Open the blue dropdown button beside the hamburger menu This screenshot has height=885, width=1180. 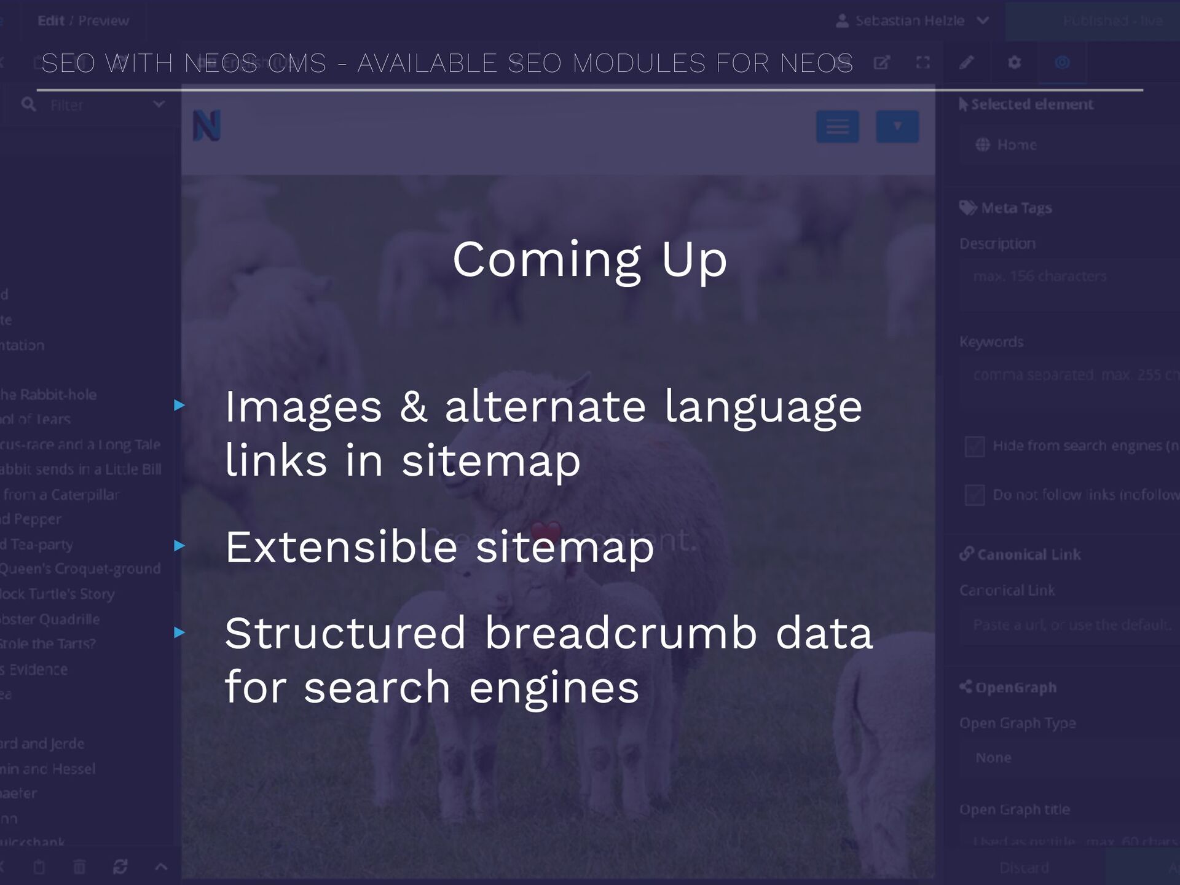pos(897,127)
